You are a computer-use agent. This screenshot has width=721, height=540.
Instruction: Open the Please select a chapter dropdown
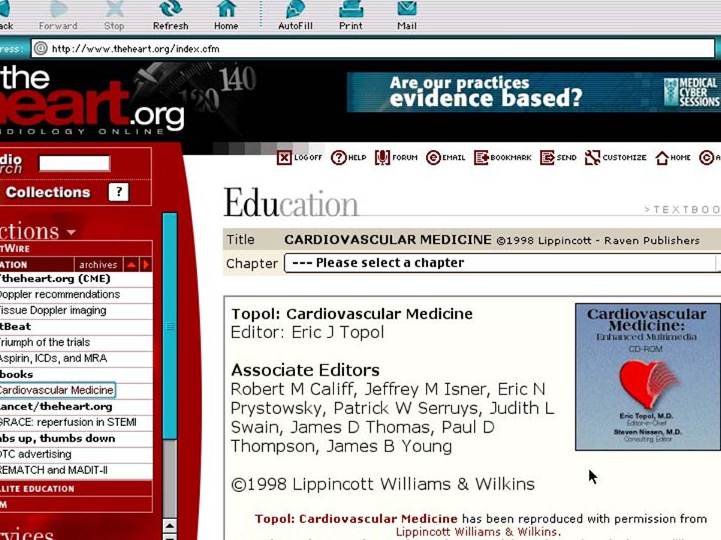tap(501, 263)
